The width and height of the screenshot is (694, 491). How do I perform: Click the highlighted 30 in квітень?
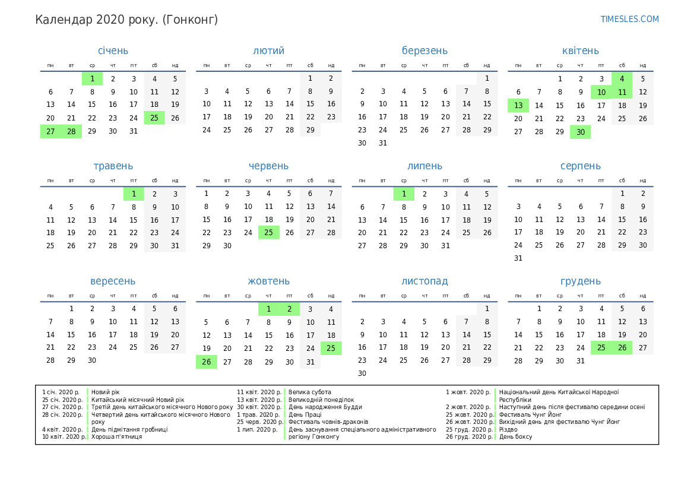[x=580, y=132]
